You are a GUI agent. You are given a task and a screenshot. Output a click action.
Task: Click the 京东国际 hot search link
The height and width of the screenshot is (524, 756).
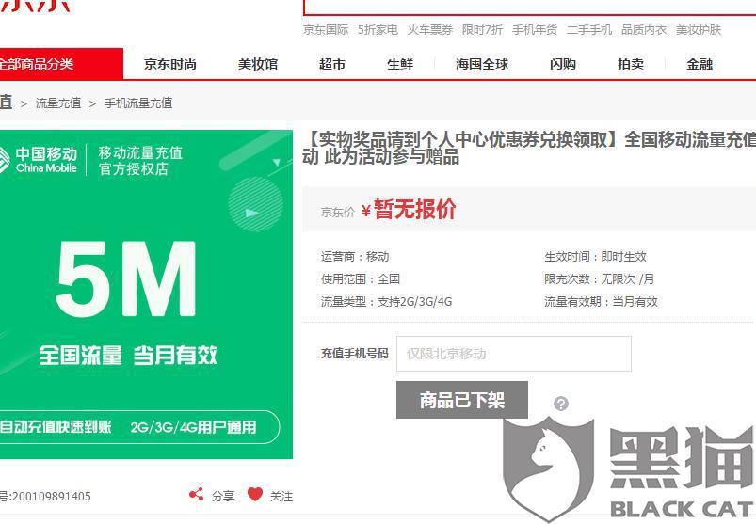pyautogui.click(x=326, y=30)
